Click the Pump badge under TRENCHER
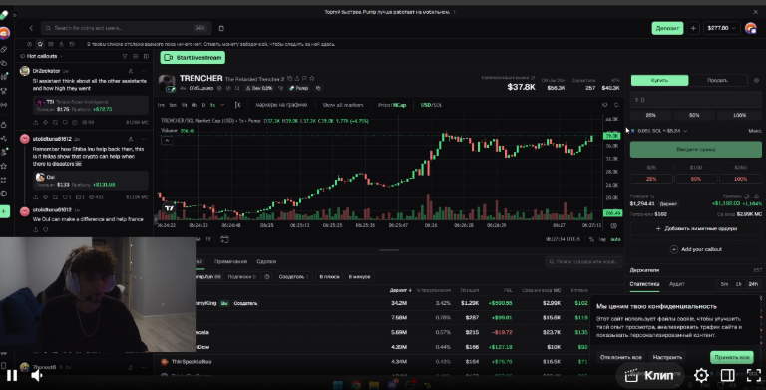The width and height of the screenshot is (766, 390). [299, 88]
